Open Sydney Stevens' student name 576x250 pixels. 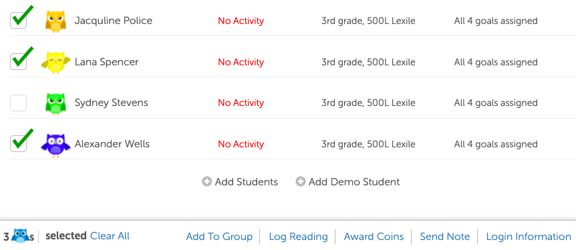click(112, 103)
